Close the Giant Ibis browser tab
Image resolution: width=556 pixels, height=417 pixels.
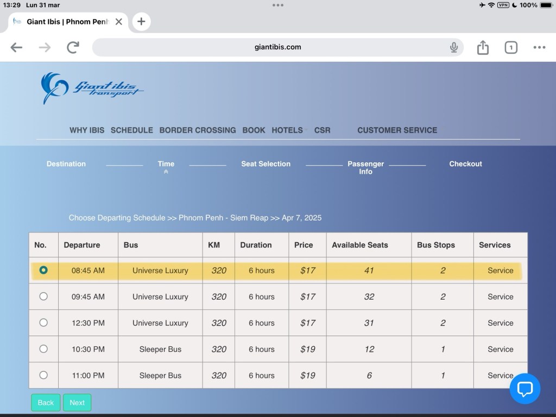click(x=119, y=22)
